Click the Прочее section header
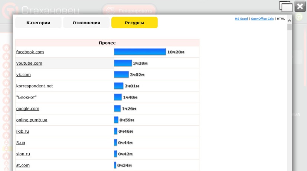The image size is (307, 171). tap(107, 43)
